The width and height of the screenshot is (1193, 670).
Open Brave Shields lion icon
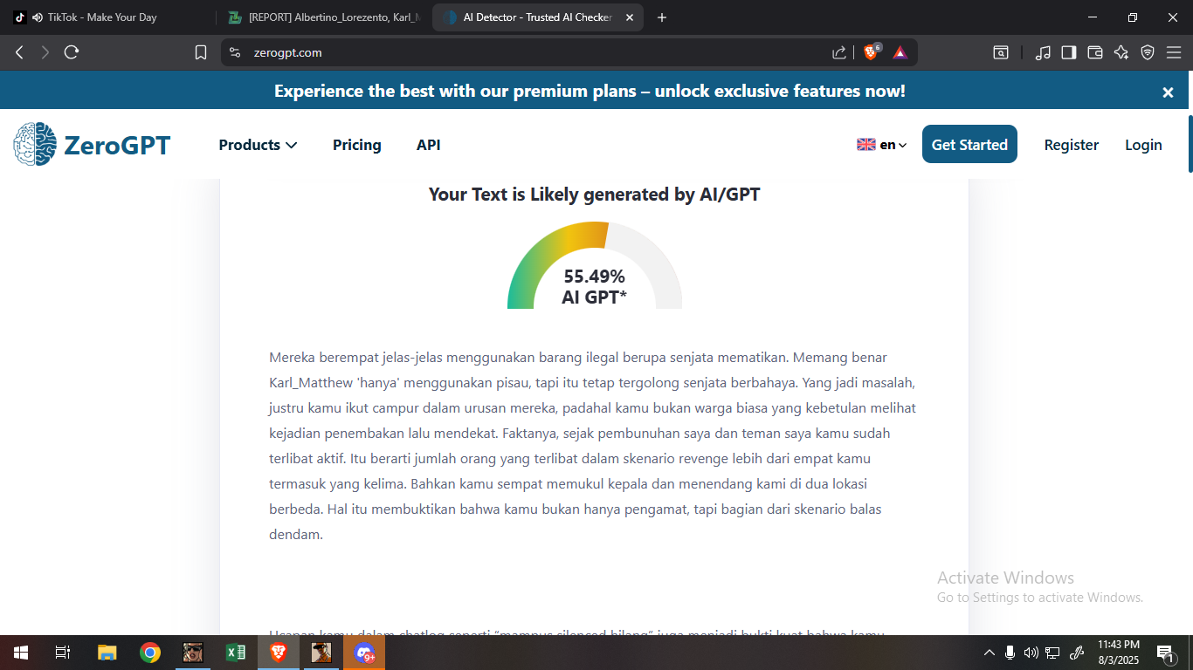[871, 52]
